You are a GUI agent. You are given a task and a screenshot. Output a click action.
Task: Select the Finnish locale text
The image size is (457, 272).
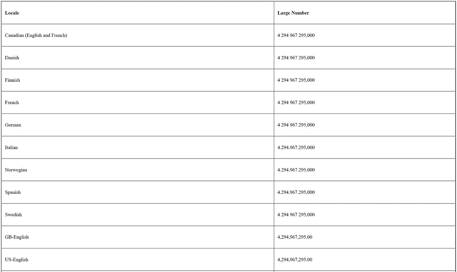click(x=12, y=80)
